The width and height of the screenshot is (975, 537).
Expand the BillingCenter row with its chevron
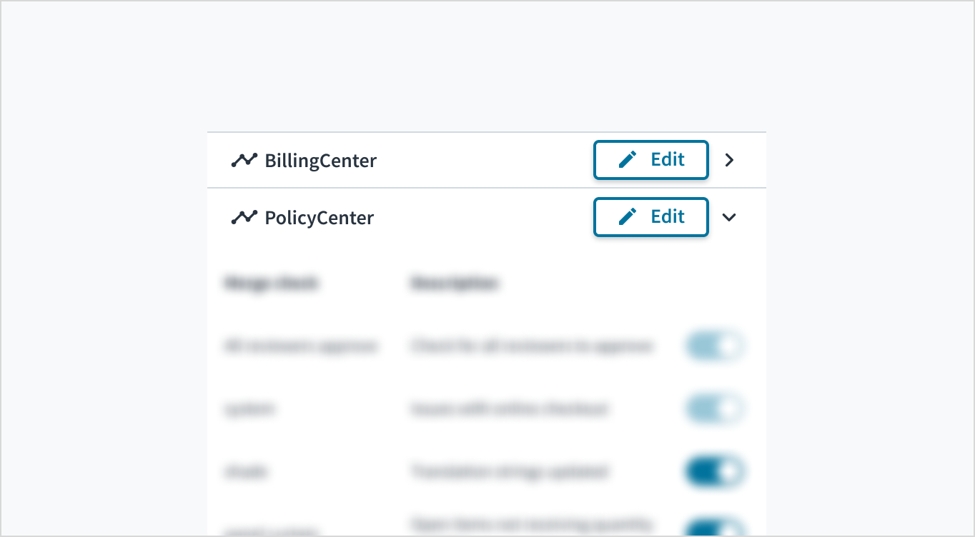(x=729, y=160)
